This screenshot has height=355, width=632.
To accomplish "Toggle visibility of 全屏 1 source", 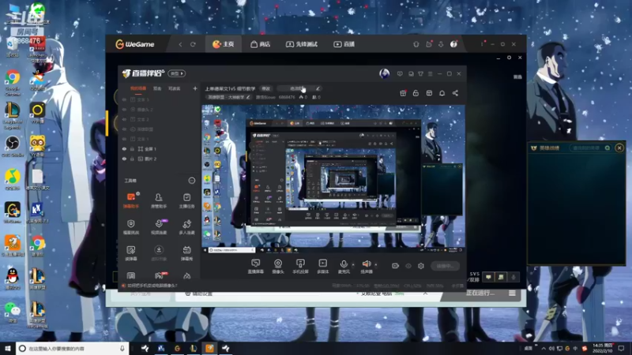I will (124, 149).
